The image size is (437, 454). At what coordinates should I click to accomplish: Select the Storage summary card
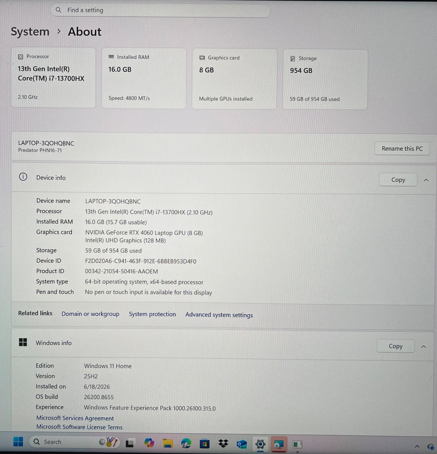click(x=325, y=79)
